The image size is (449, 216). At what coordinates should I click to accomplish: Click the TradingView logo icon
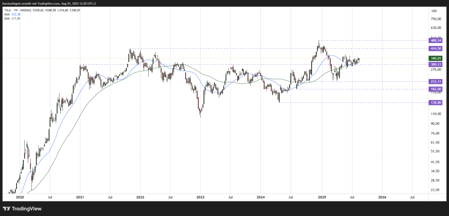pos(7,209)
